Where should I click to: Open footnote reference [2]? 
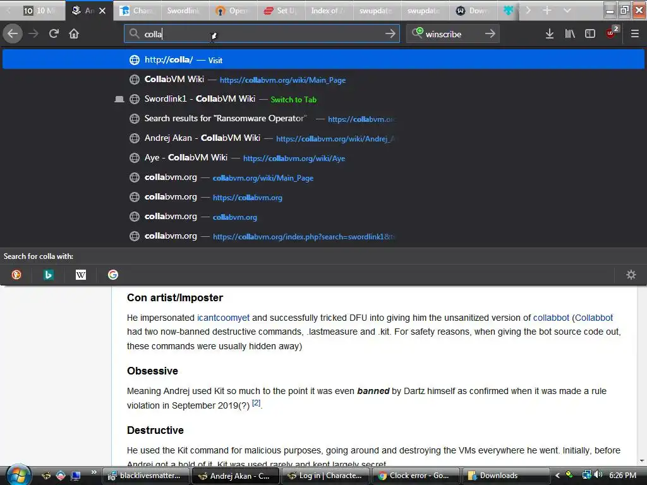(257, 403)
